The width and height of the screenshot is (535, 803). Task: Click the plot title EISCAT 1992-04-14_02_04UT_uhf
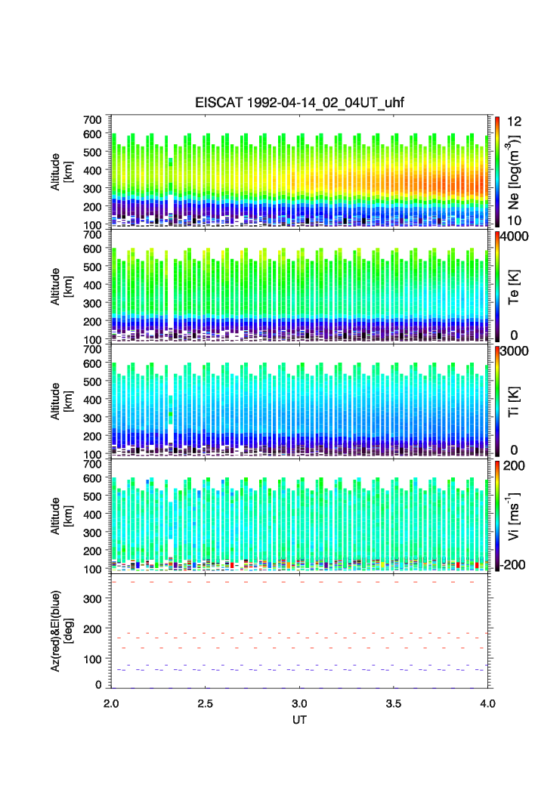pyautogui.click(x=299, y=103)
